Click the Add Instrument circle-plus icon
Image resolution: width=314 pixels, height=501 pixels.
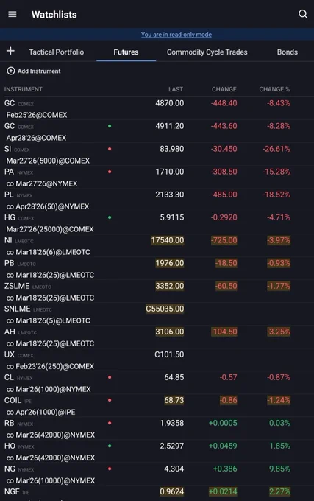(x=11, y=71)
